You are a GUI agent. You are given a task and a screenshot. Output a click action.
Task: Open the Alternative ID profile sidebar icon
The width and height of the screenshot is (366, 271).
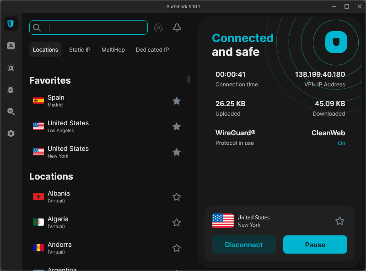[11, 46]
